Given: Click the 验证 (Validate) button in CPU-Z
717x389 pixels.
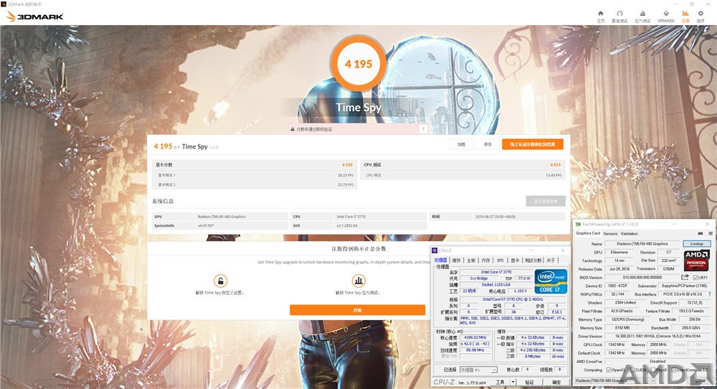Looking at the screenshot, I should 530,382.
